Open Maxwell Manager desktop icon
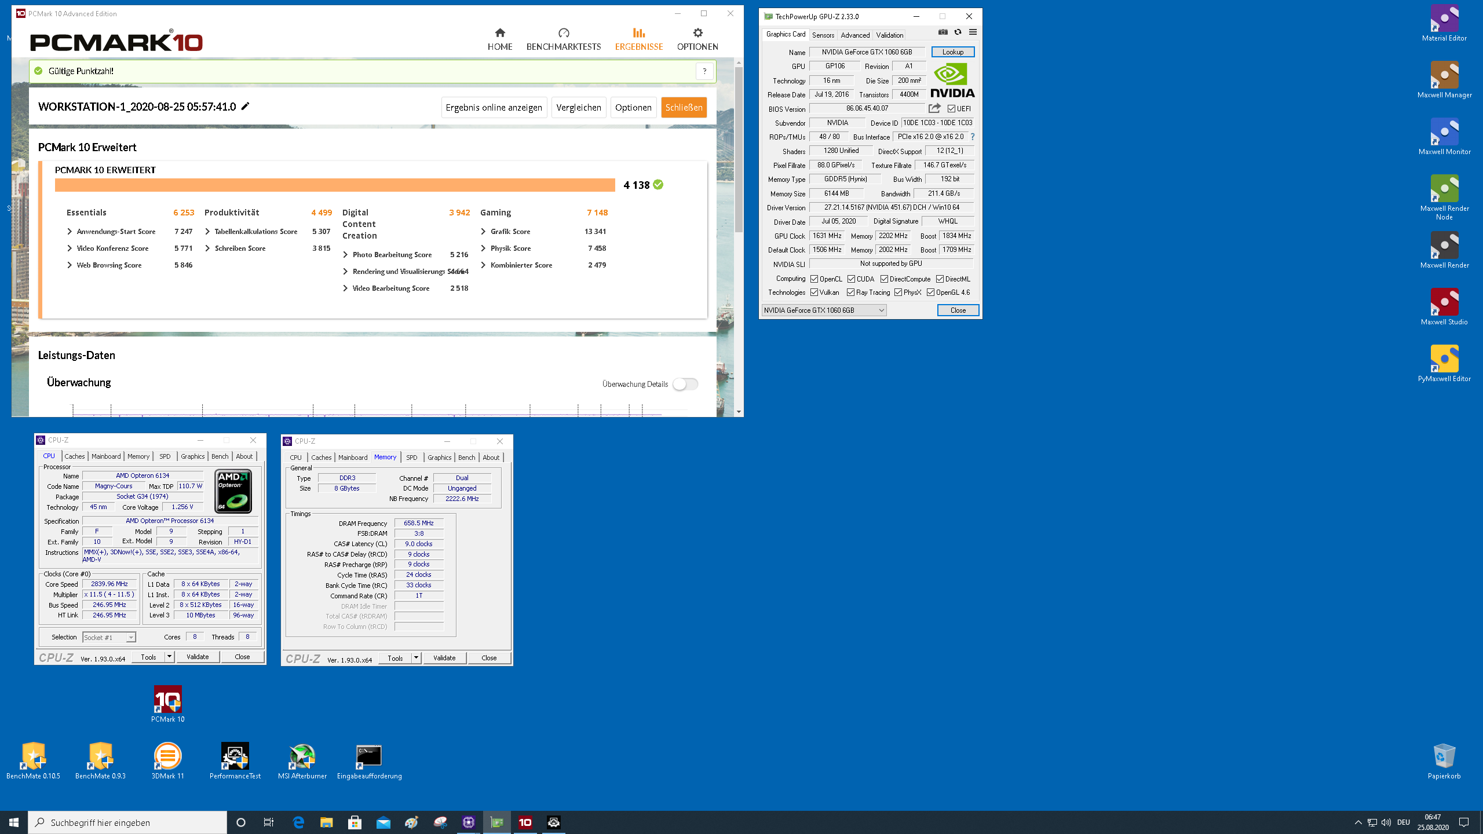1483x834 pixels. click(x=1444, y=80)
